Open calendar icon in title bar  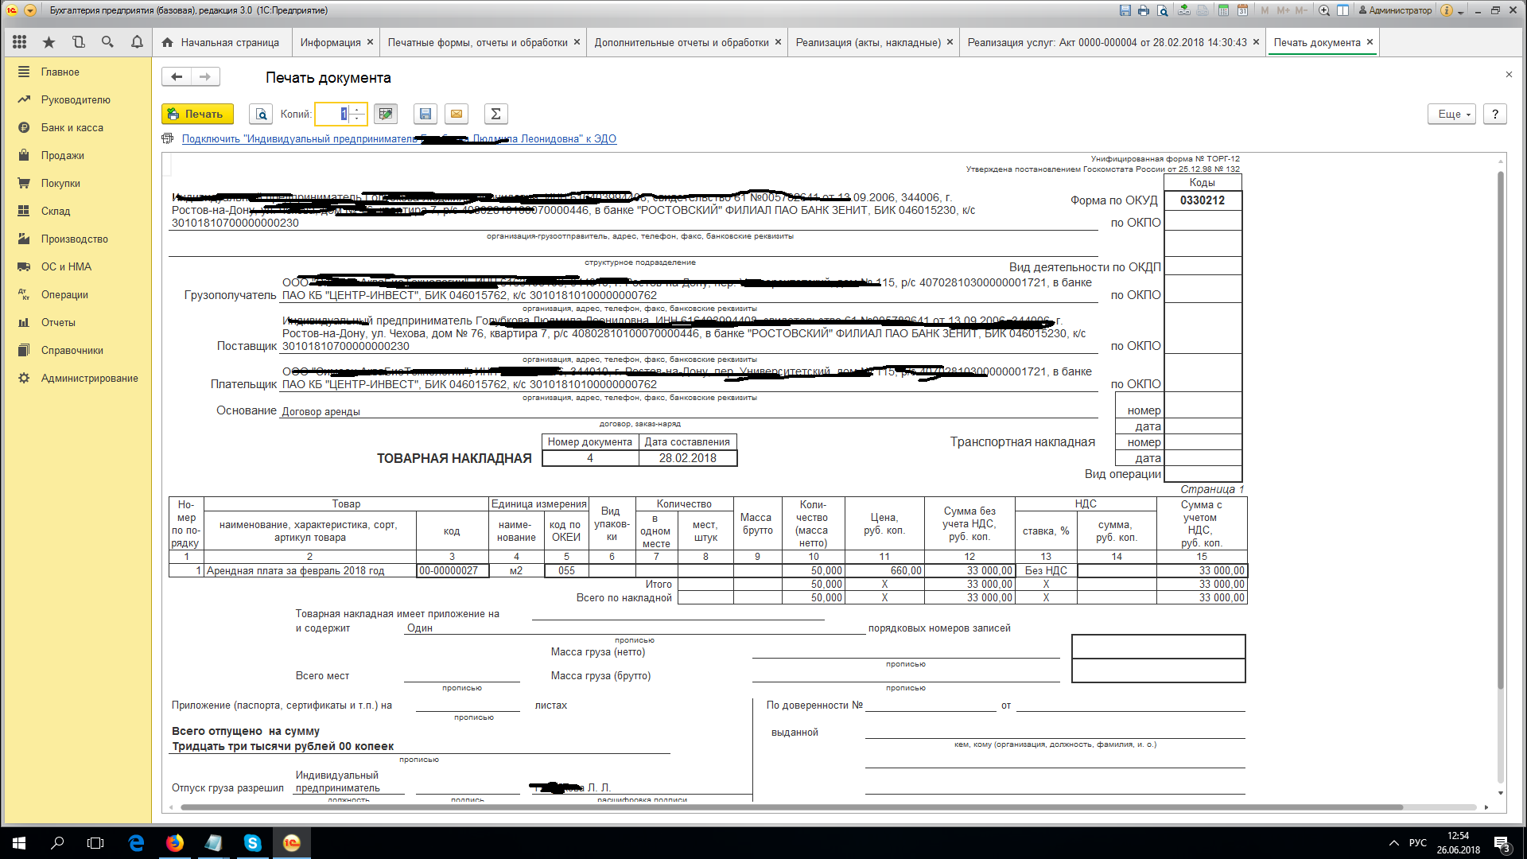(1242, 10)
